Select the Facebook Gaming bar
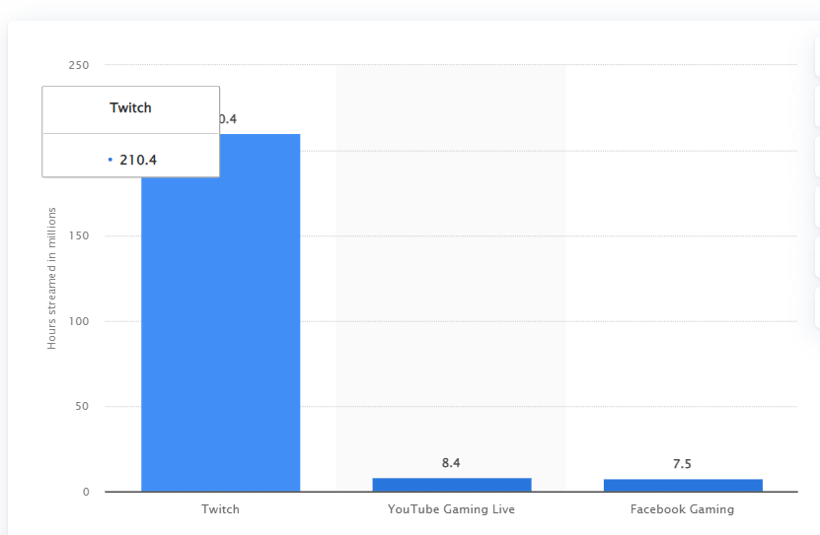The width and height of the screenshot is (820, 535). [683, 486]
